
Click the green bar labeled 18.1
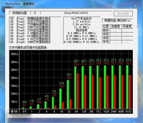68,94
